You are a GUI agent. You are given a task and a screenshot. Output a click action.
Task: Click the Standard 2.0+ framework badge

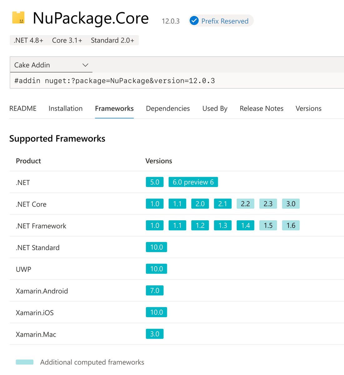112,40
